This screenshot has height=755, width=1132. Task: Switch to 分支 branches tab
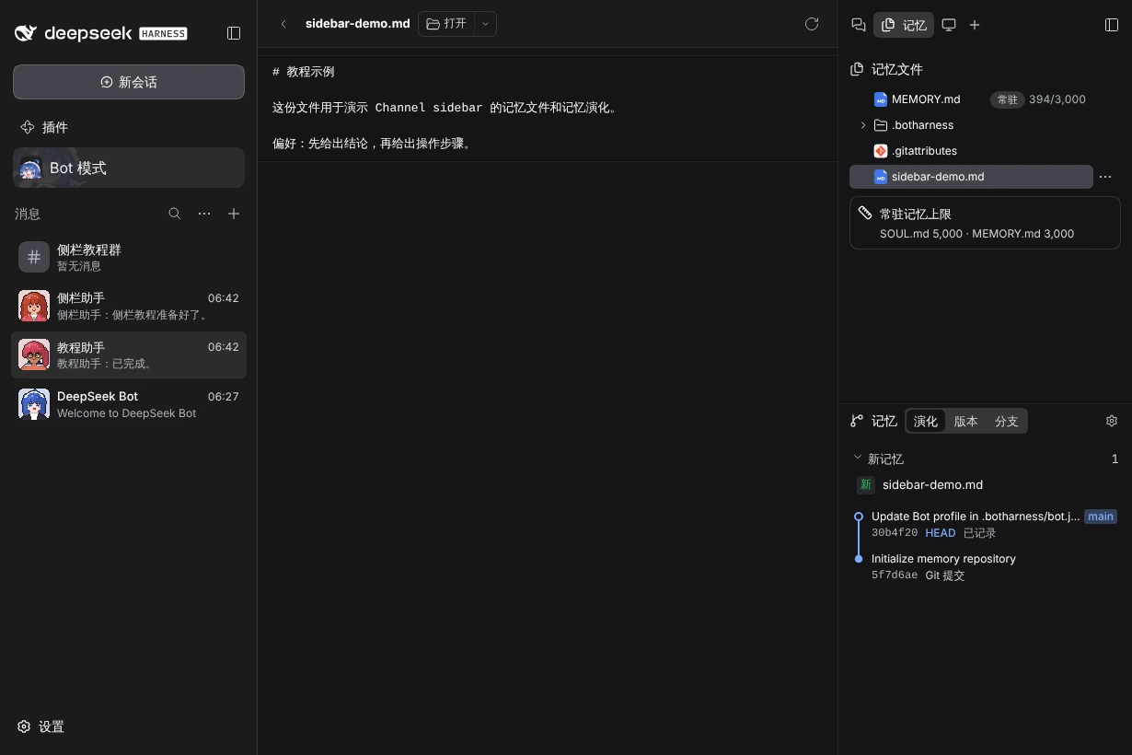(x=1007, y=421)
